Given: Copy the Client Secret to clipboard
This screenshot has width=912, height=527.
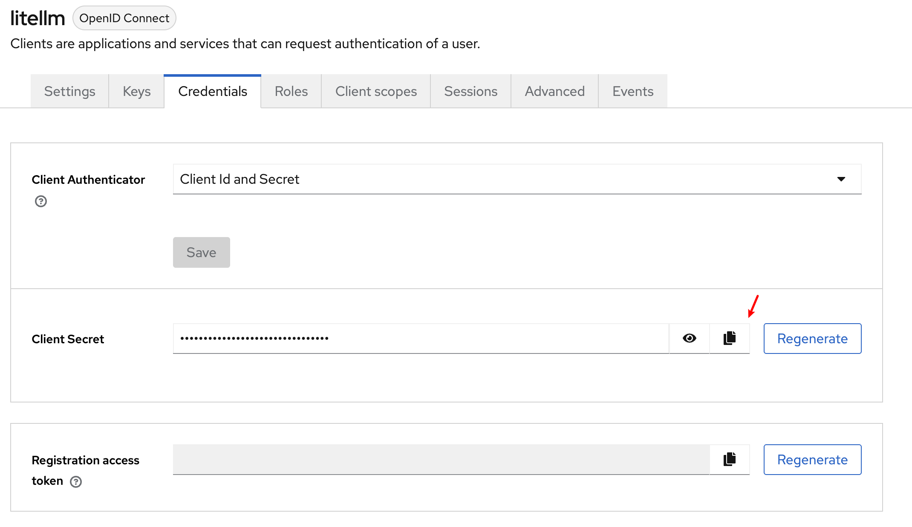Looking at the screenshot, I should [729, 338].
